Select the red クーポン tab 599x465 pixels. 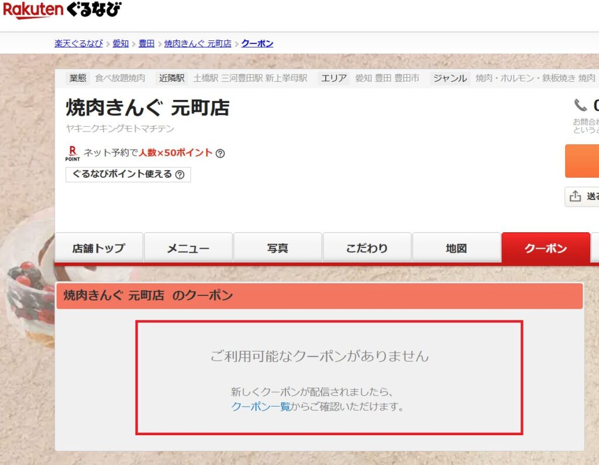(x=545, y=248)
